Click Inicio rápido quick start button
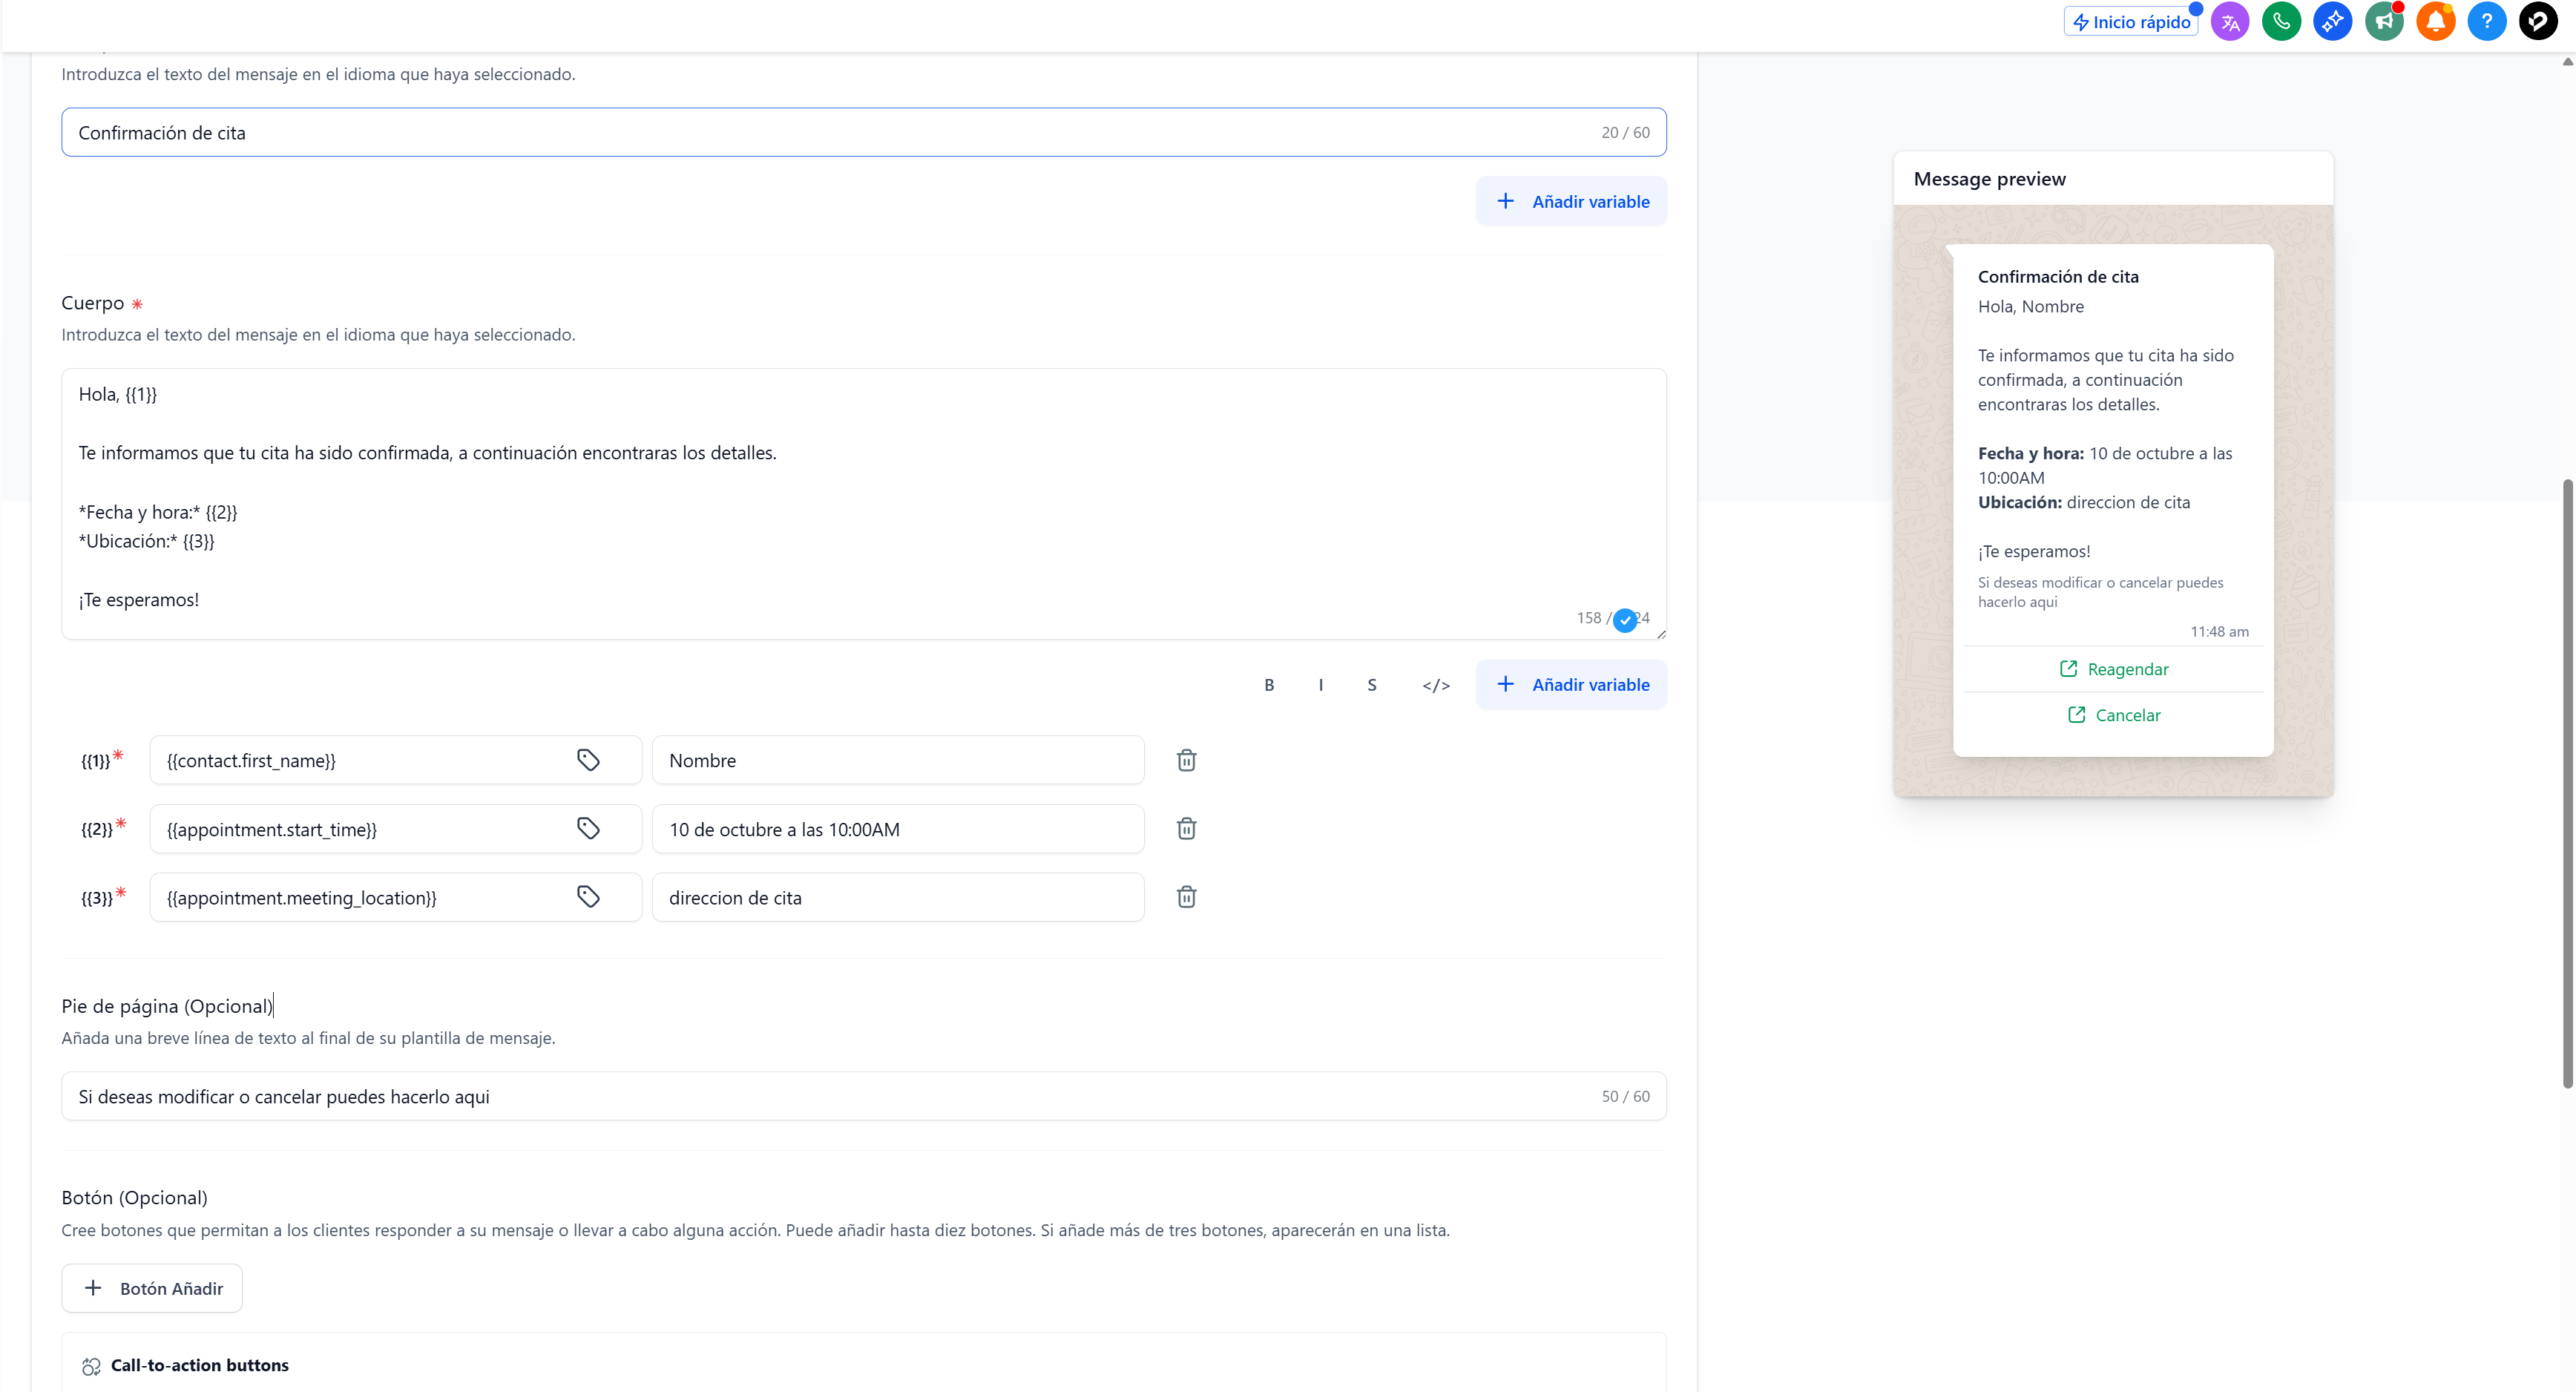Image resolution: width=2576 pixels, height=1392 pixels. [2130, 22]
